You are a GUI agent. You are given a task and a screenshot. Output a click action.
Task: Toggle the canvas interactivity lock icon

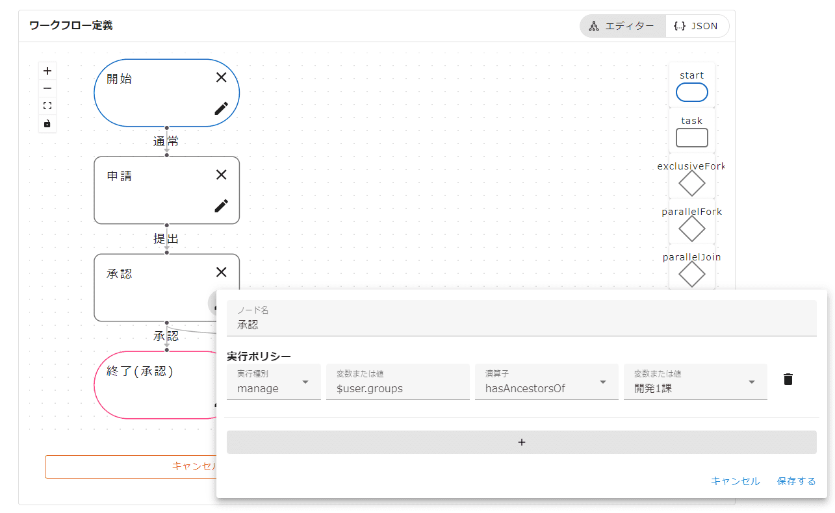tap(47, 123)
